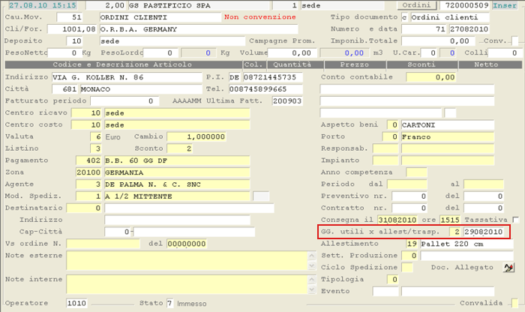Toggle the Tassativa checkbox
The height and width of the screenshot is (312, 525).
pos(515,220)
